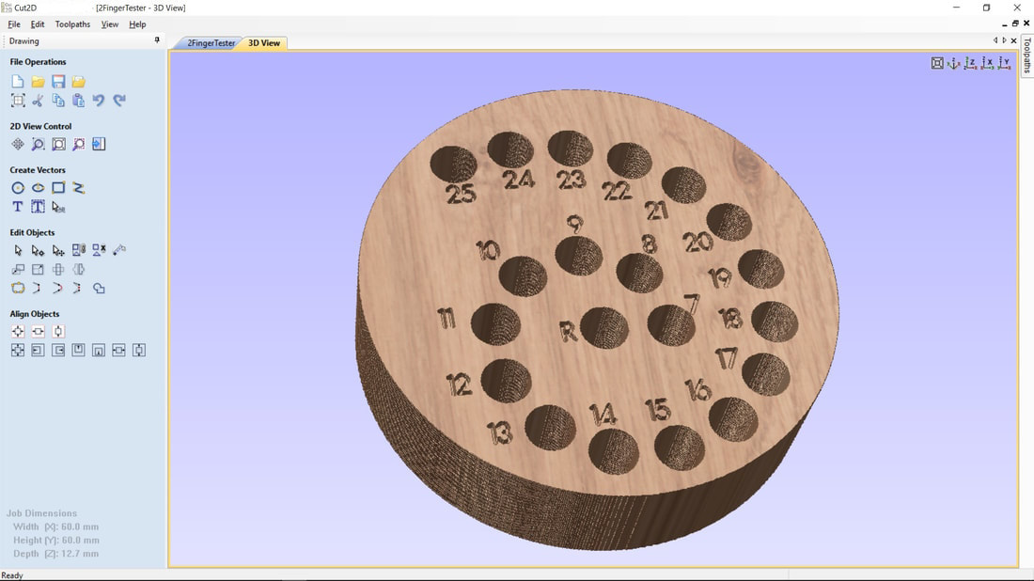1034x581 pixels.
Task: Select the Draw Polyline tool
Action: coord(79,188)
